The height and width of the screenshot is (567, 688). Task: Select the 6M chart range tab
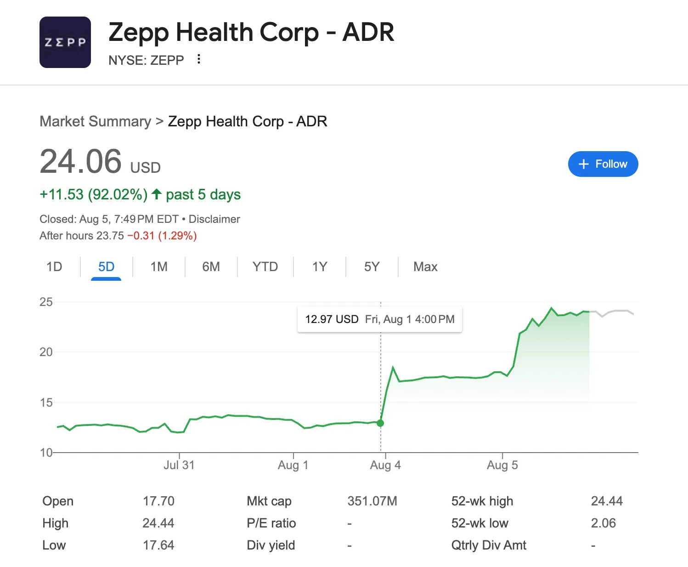(211, 266)
